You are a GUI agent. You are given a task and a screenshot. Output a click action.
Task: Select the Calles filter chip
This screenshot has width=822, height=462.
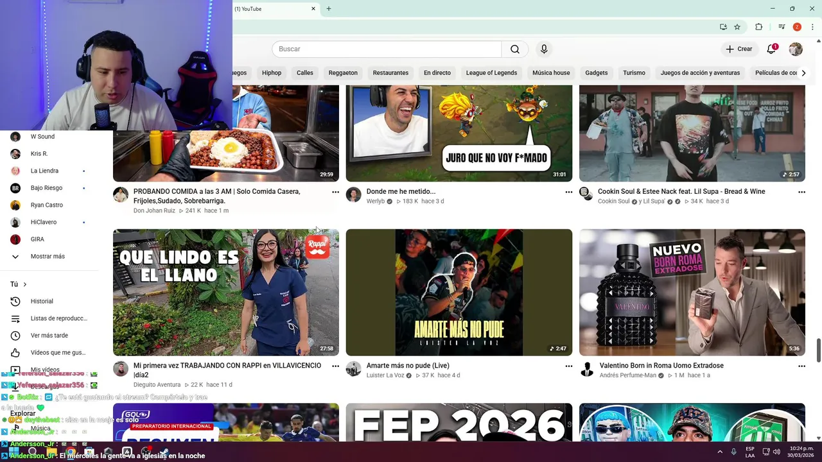[x=305, y=73]
